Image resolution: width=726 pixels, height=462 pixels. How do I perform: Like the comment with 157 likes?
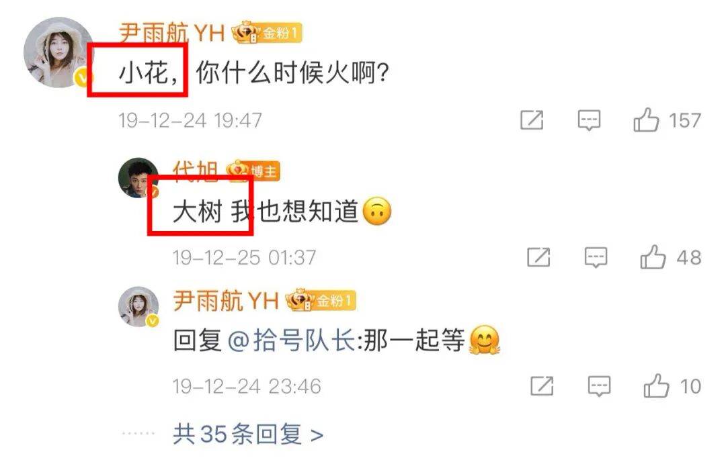click(646, 120)
